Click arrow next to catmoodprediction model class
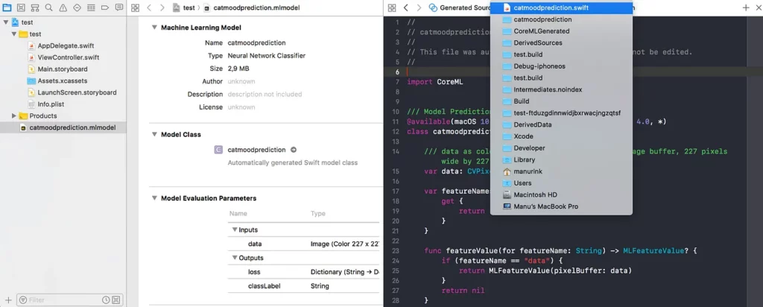The width and height of the screenshot is (763, 307). 294,150
